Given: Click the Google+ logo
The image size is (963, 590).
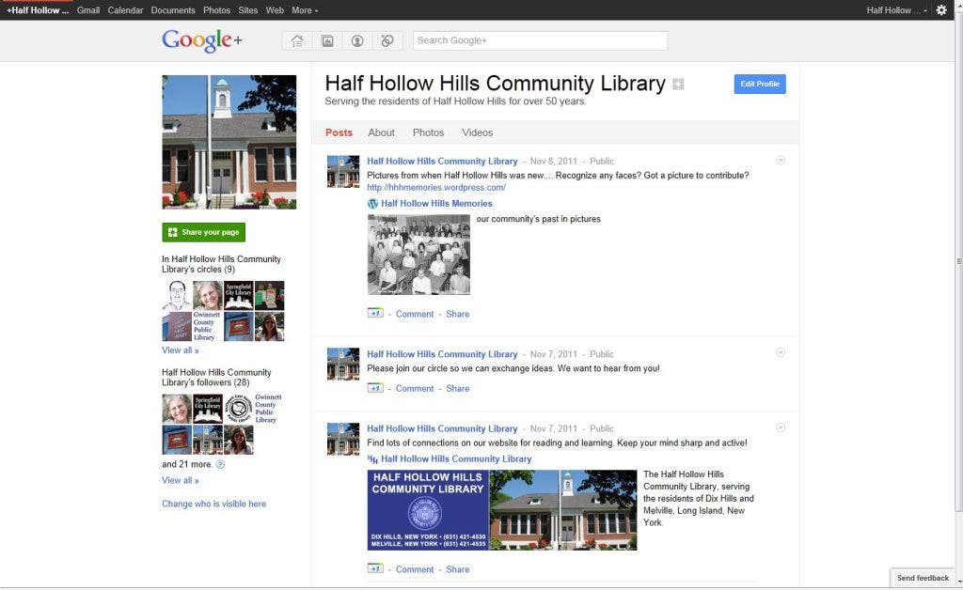Looking at the screenshot, I should coord(202,40).
